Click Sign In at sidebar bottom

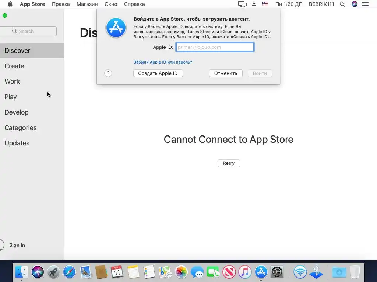[x=17, y=245]
